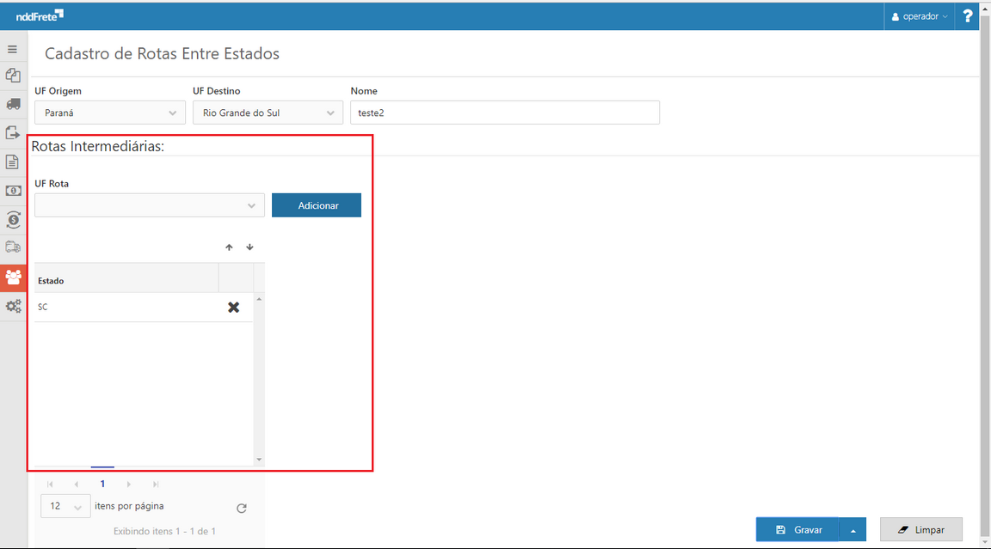Click the Nome field containing teste2

point(505,113)
